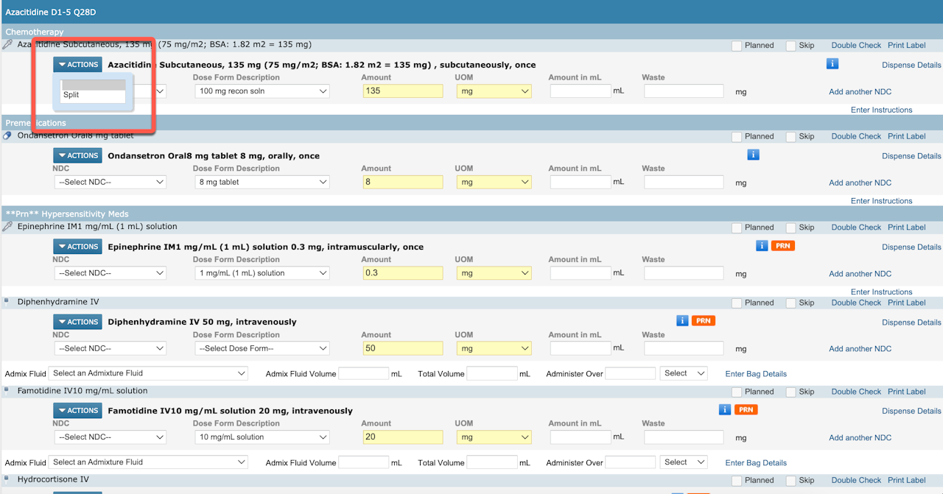The height and width of the screenshot is (494, 943).
Task: Click the Azacitidine Amount field showing 135
Action: pos(402,91)
